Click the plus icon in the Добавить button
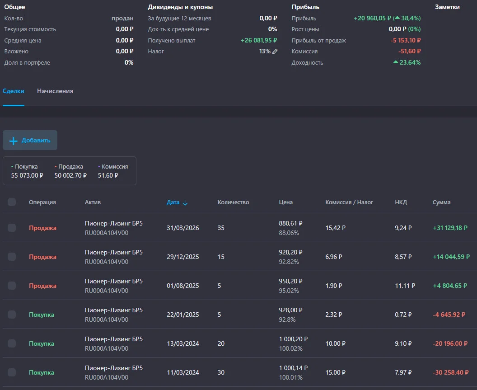Screen dimensions: 477x390 [14, 141]
